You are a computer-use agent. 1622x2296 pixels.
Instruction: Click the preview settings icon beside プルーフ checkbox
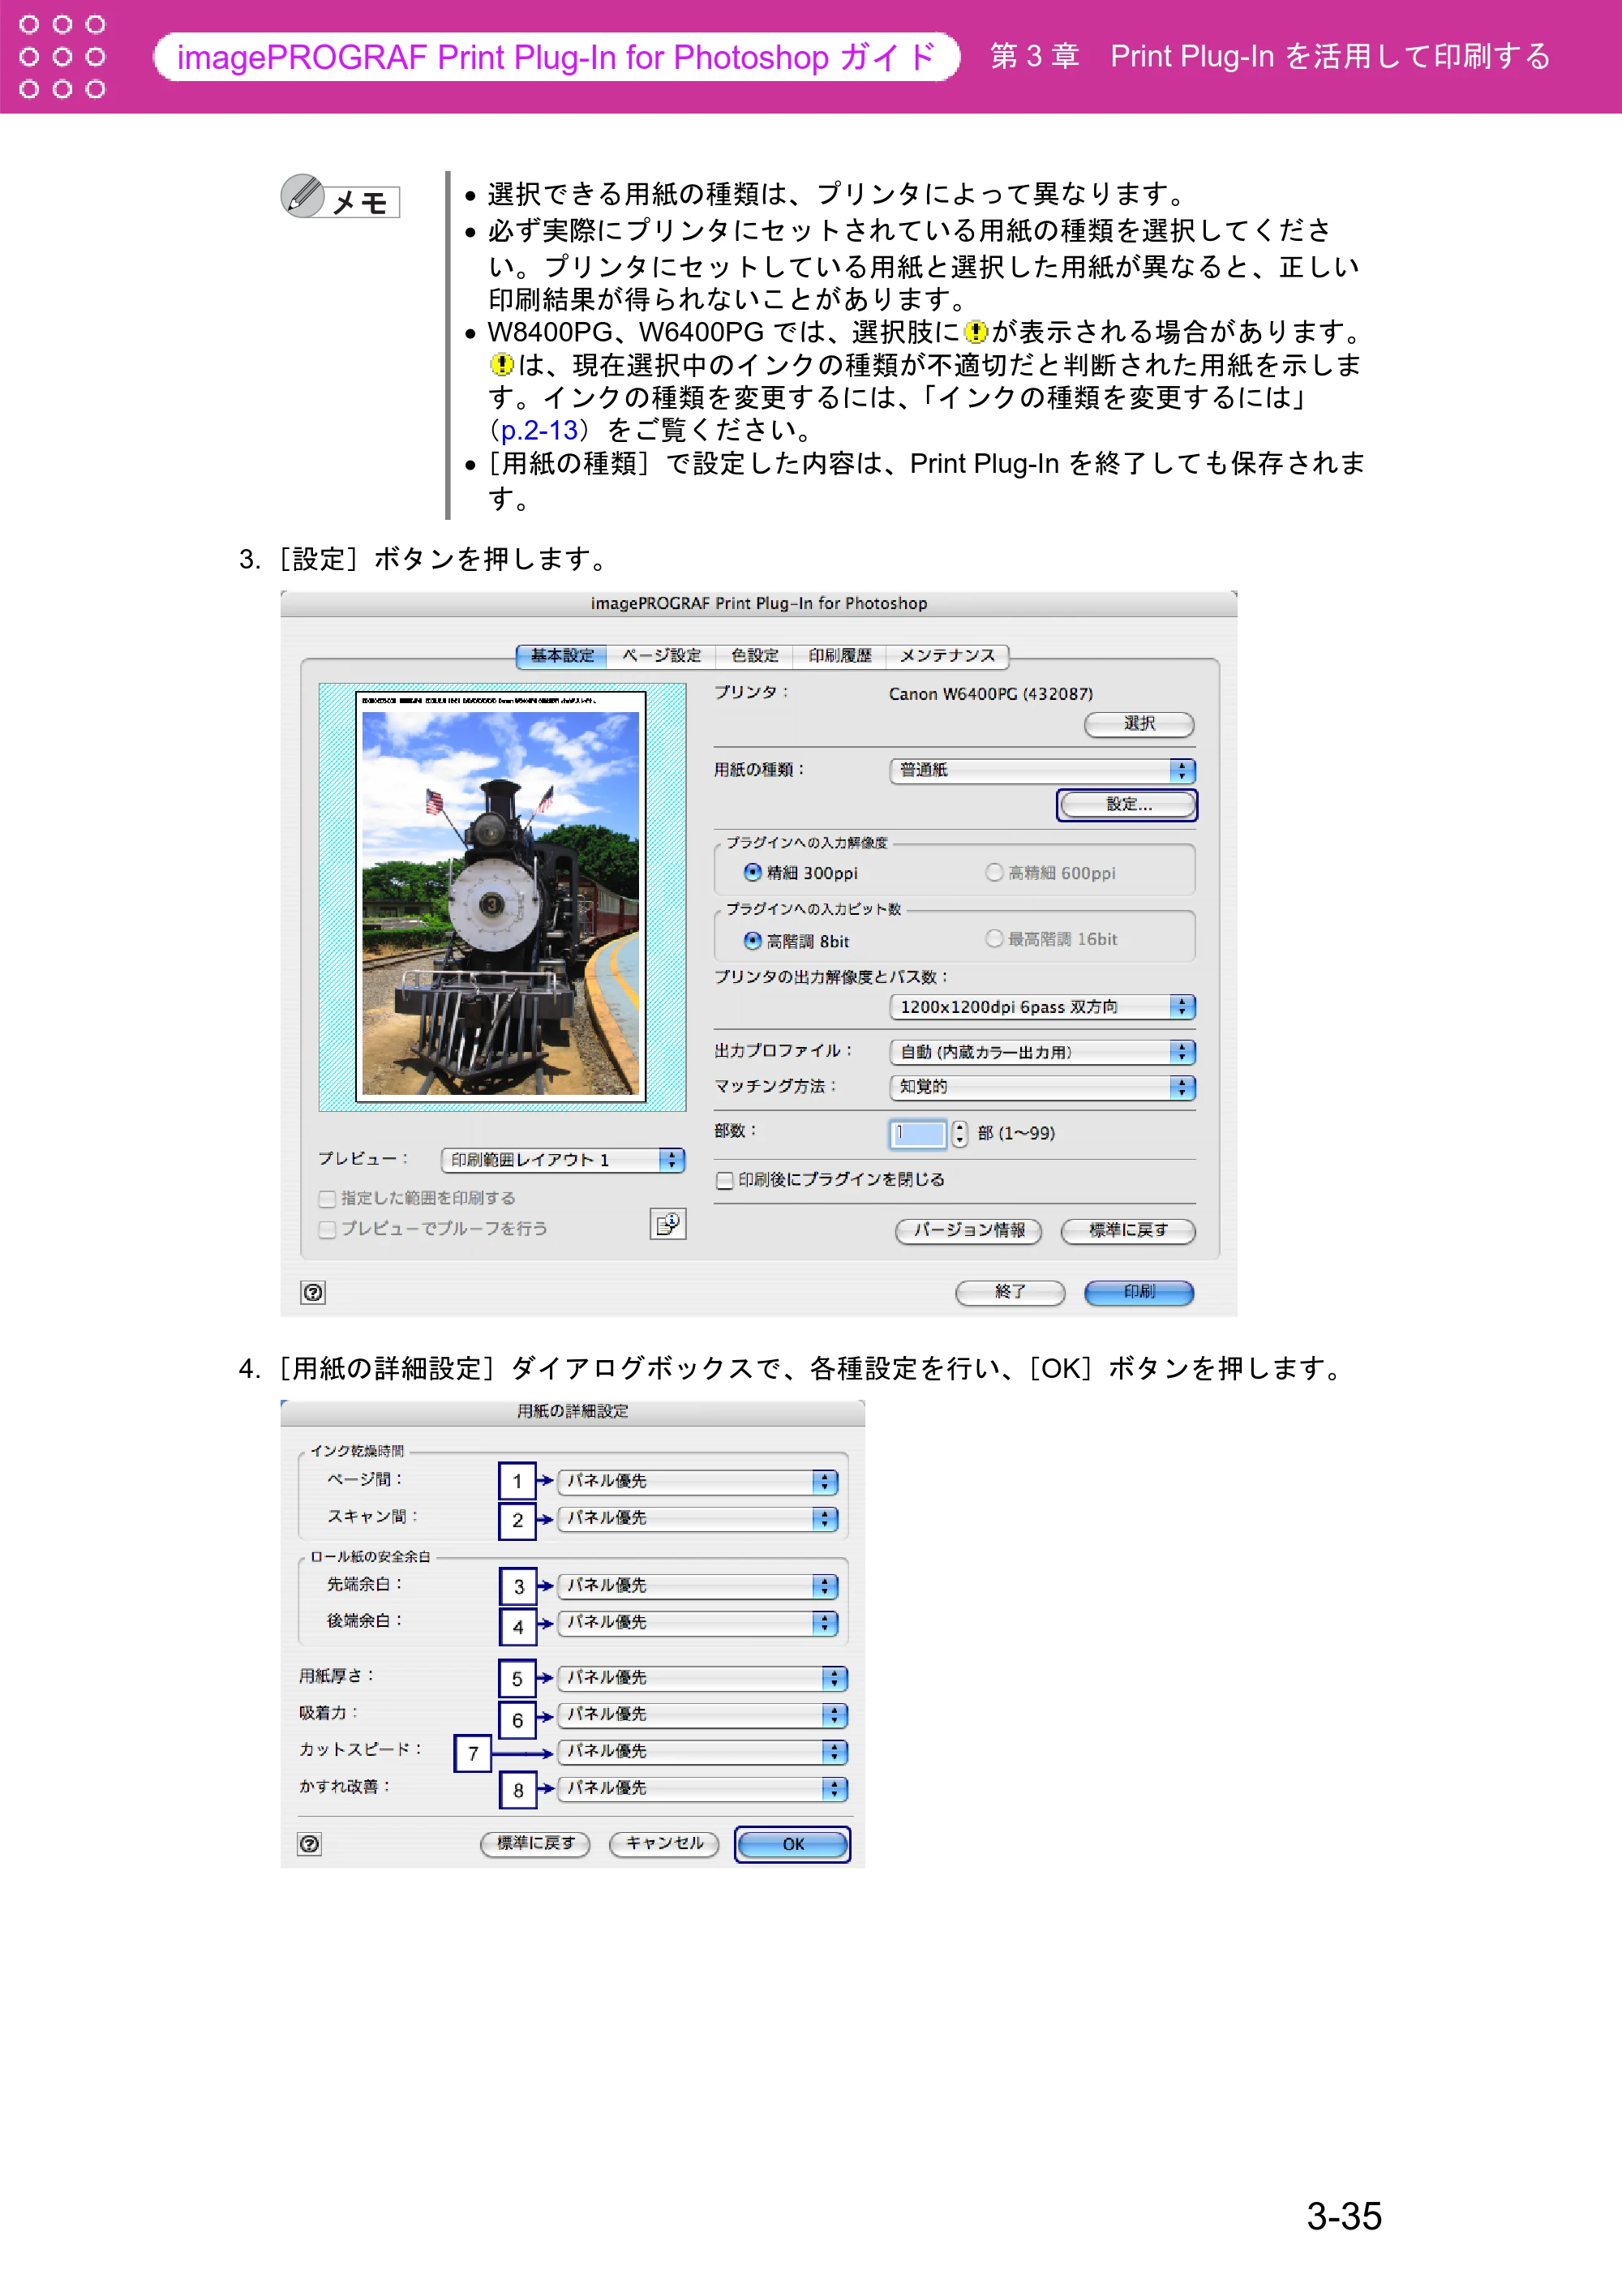(x=668, y=1224)
